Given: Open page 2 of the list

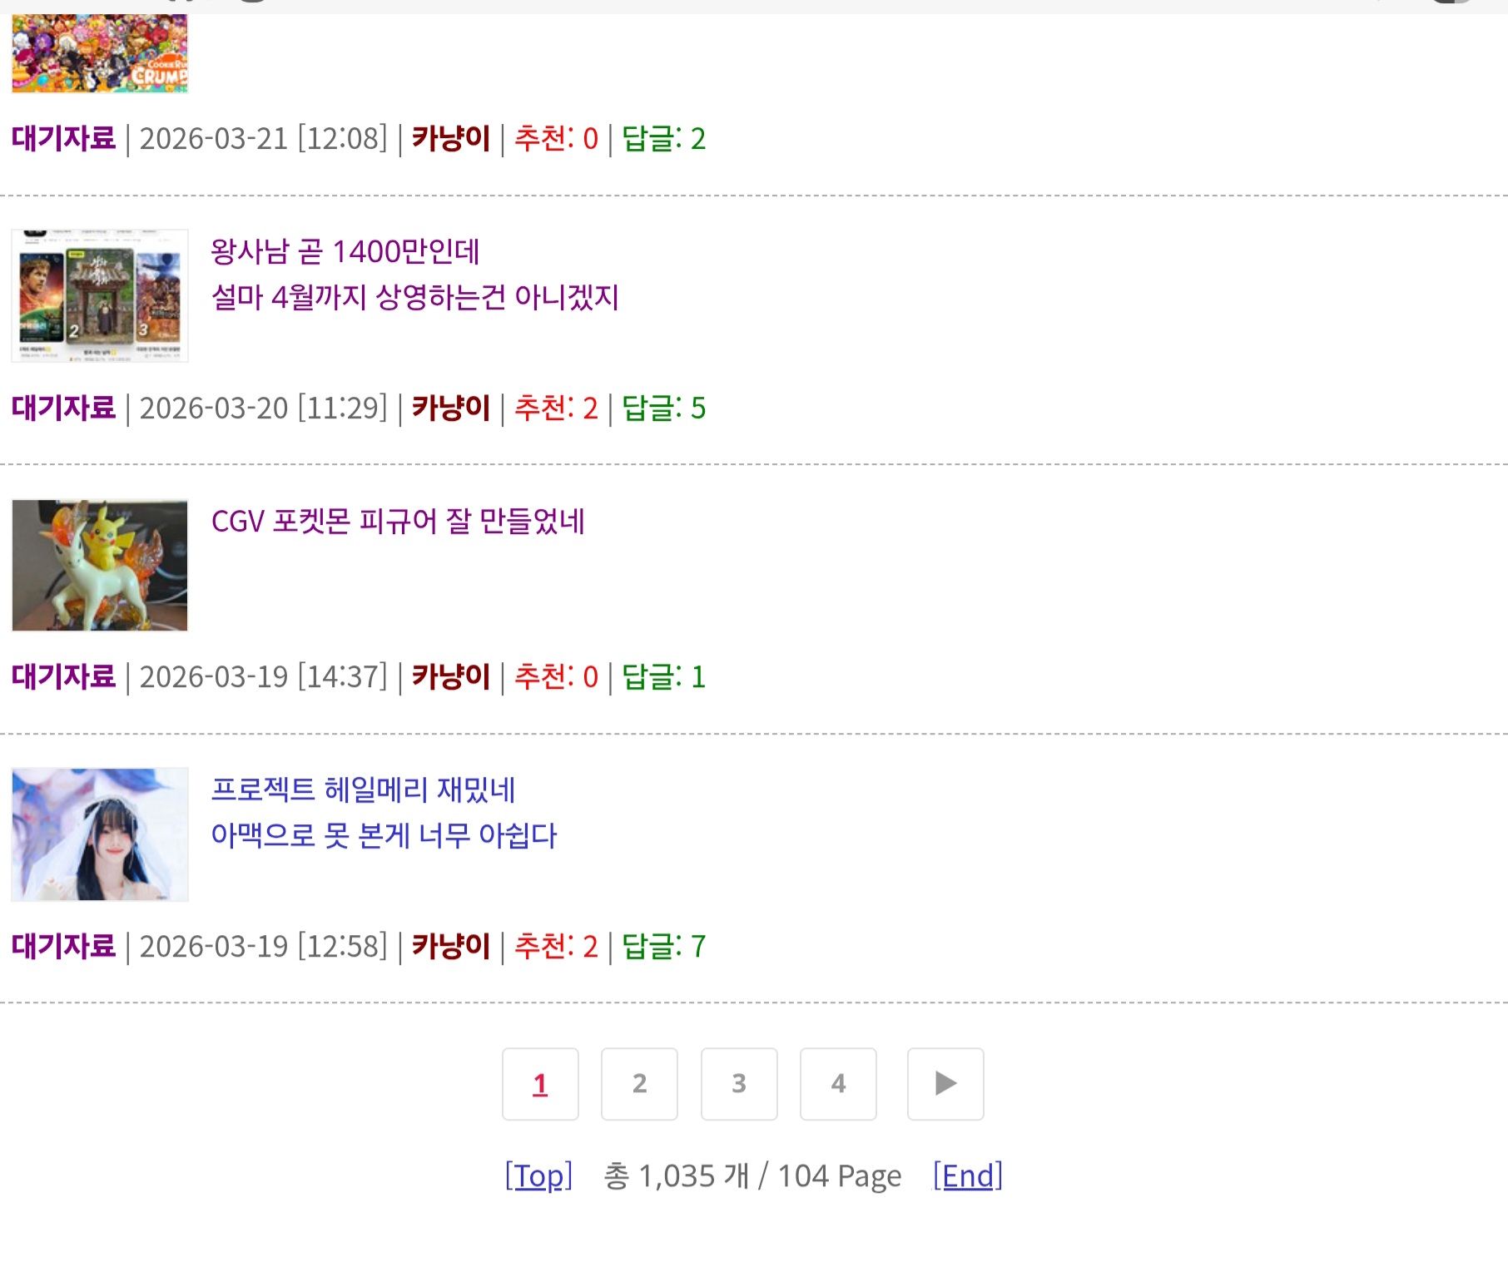Looking at the screenshot, I should tap(639, 1084).
